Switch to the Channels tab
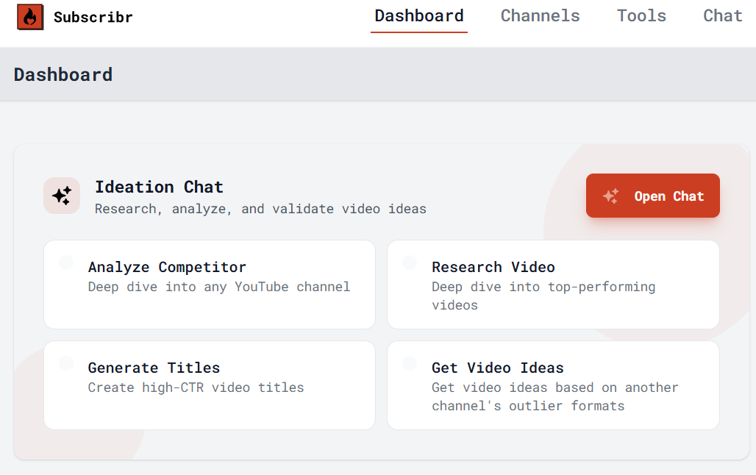Image resolution: width=756 pixels, height=475 pixels. point(540,16)
